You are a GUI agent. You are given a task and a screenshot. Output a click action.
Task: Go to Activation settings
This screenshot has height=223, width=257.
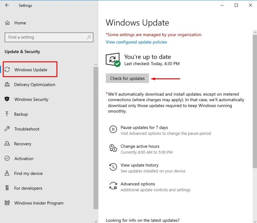(x=24, y=158)
